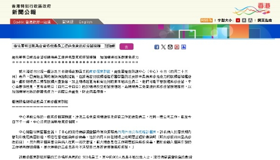Open the GovHK 香港政府一站通 tab
The height and width of the screenshot is (160, 280).
32,22
